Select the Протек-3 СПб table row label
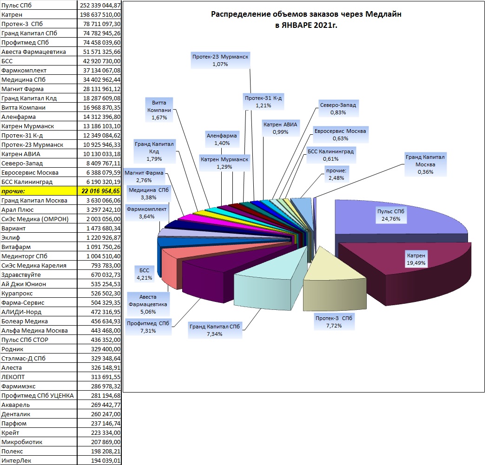The width and height of the screenshot is (488, 465). point(39,24)
